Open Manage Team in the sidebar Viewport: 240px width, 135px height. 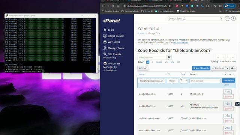tap(113, 48)
